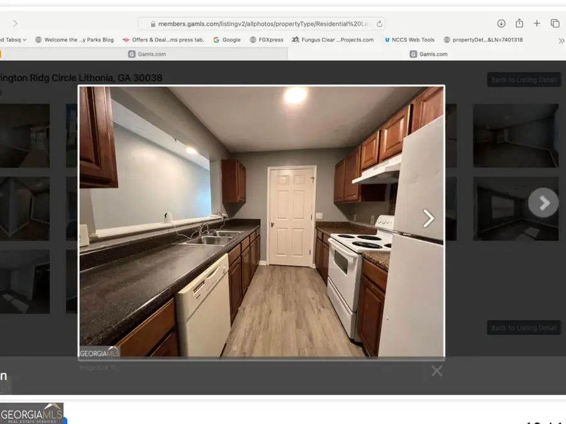
Task: Show hidden bookmarks via double chevron
Action: pos(560,40)
